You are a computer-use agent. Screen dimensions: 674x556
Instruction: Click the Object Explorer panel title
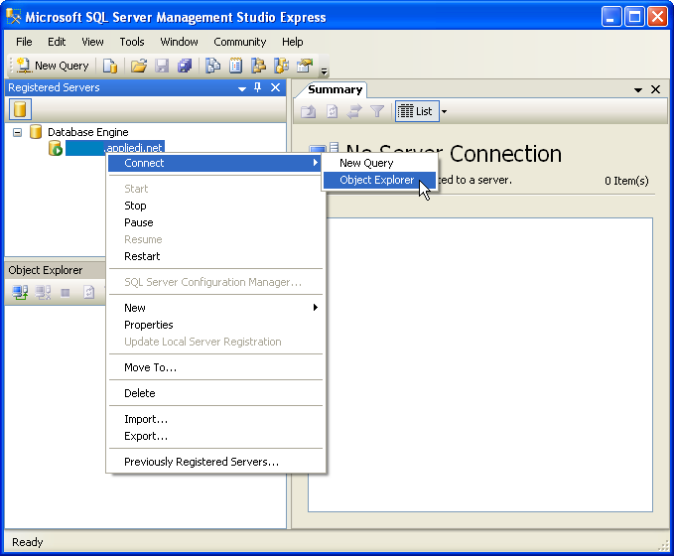[x=45, y=270]
